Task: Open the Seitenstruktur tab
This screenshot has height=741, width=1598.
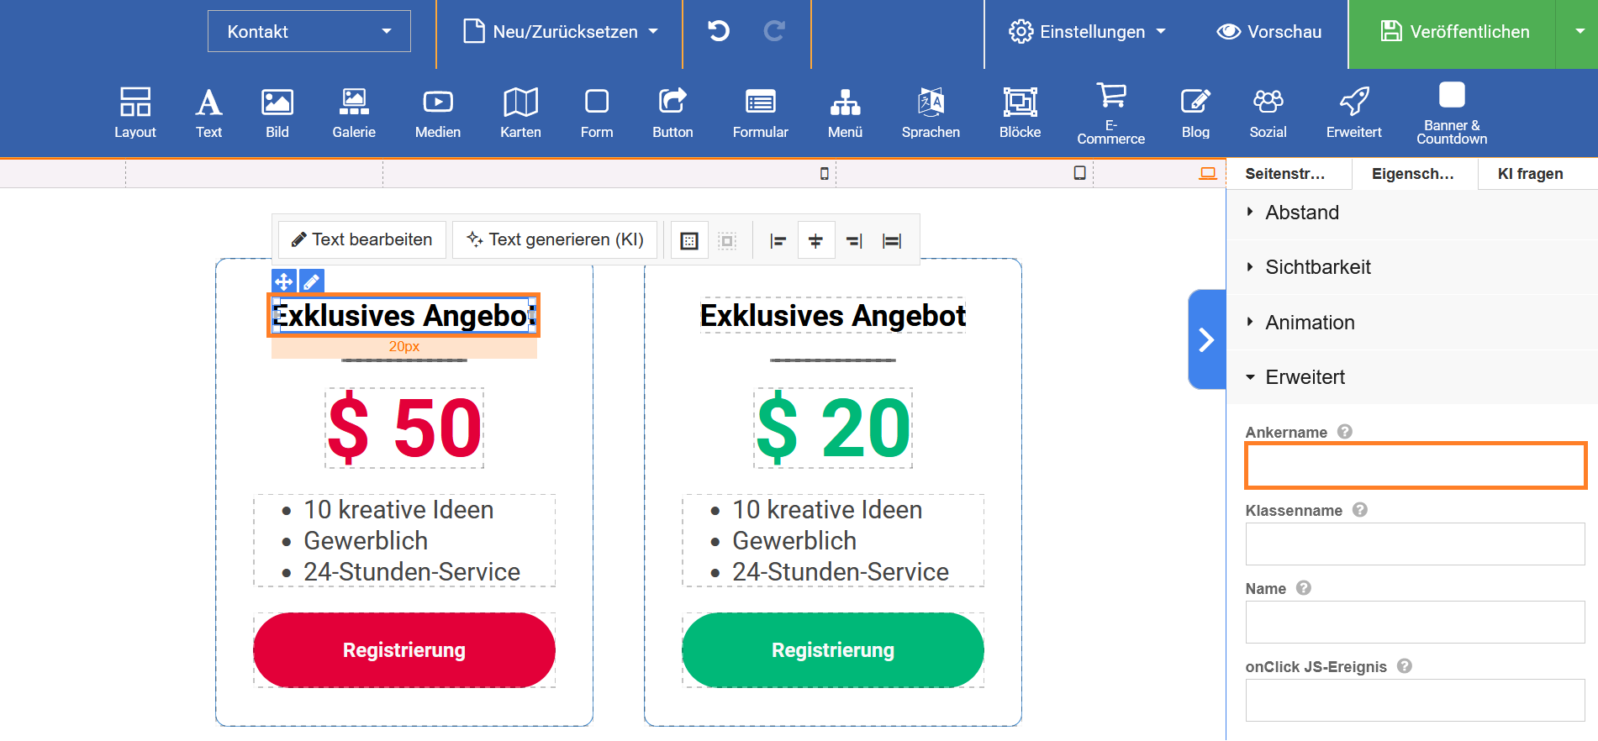Action: (1285, 174)
